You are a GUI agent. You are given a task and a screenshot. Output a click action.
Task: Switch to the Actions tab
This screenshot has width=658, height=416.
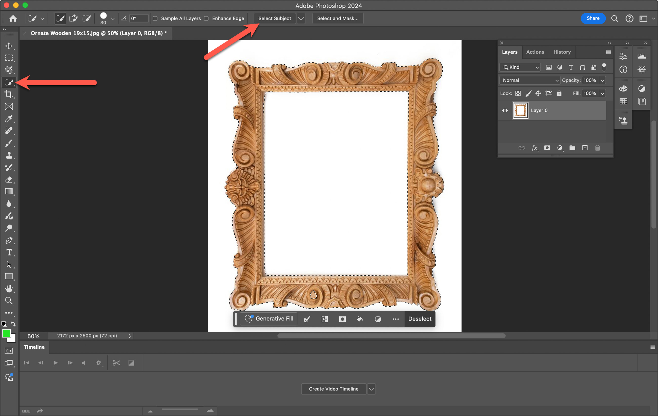(x=535, y=52)
